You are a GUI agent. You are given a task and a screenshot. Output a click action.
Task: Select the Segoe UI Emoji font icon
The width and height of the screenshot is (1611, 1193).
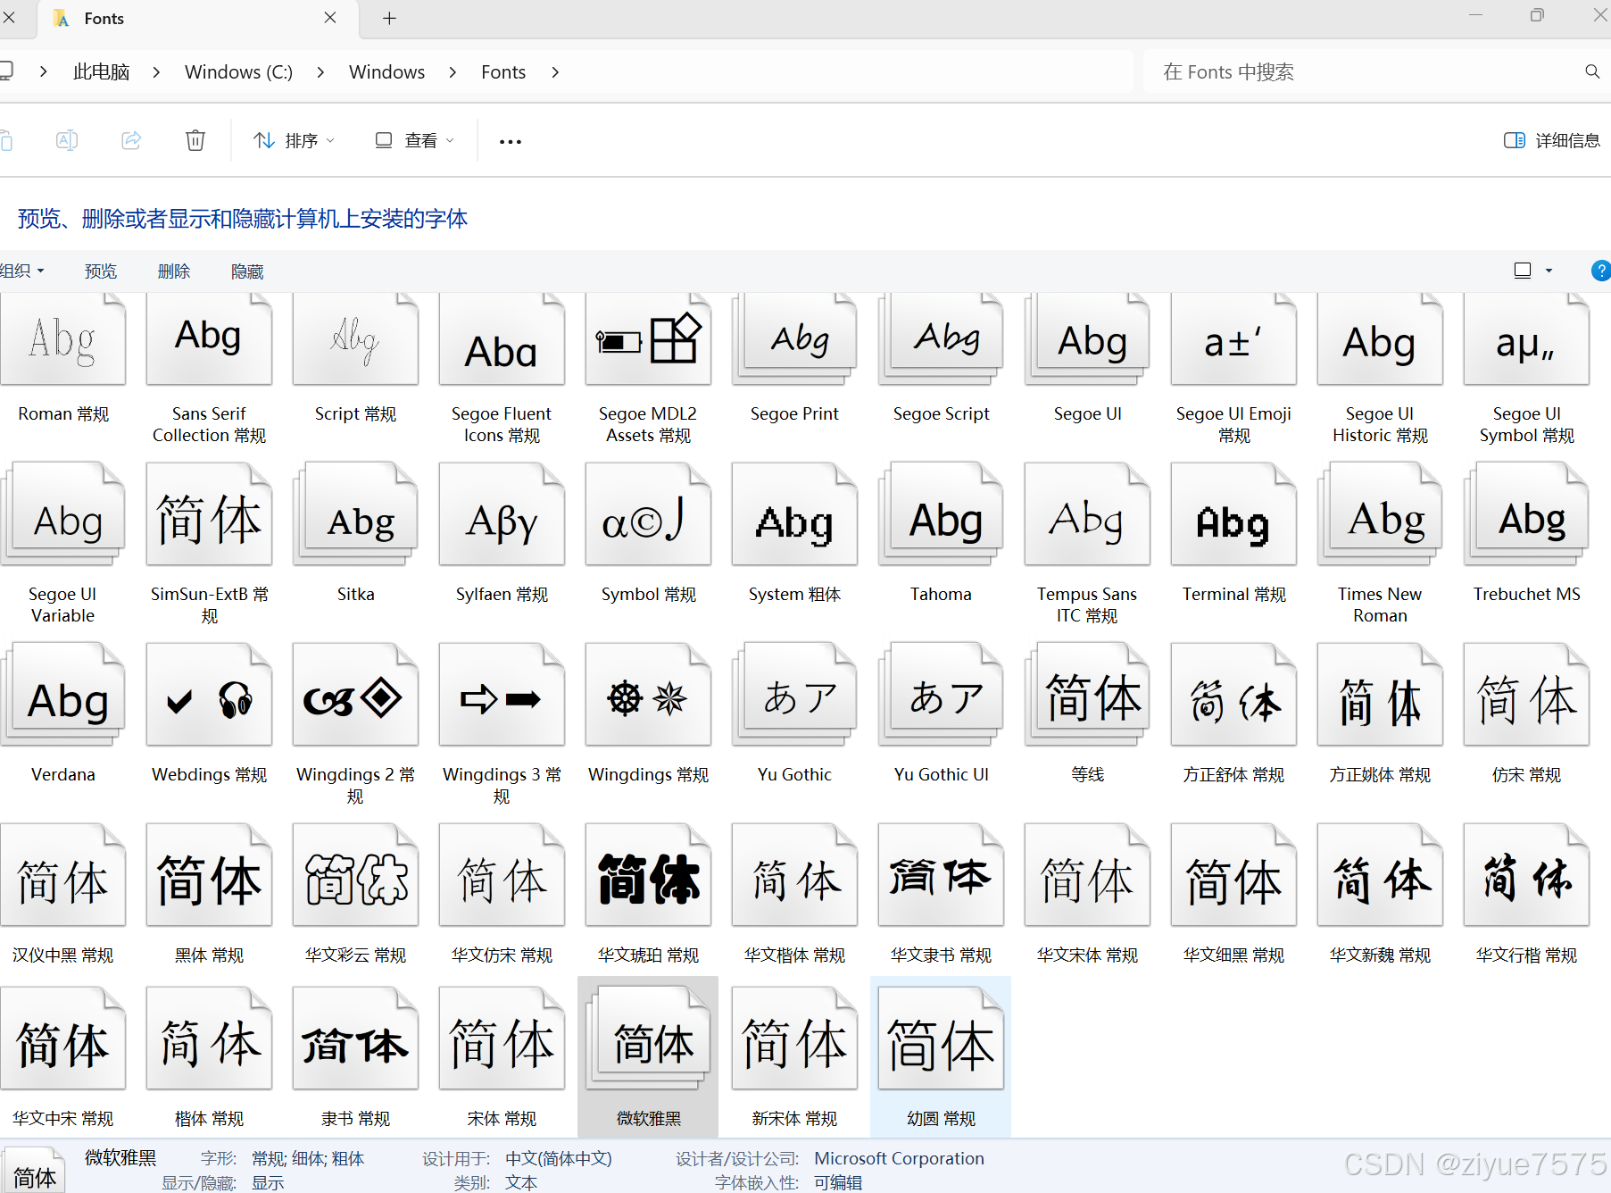pos(1233,340)
